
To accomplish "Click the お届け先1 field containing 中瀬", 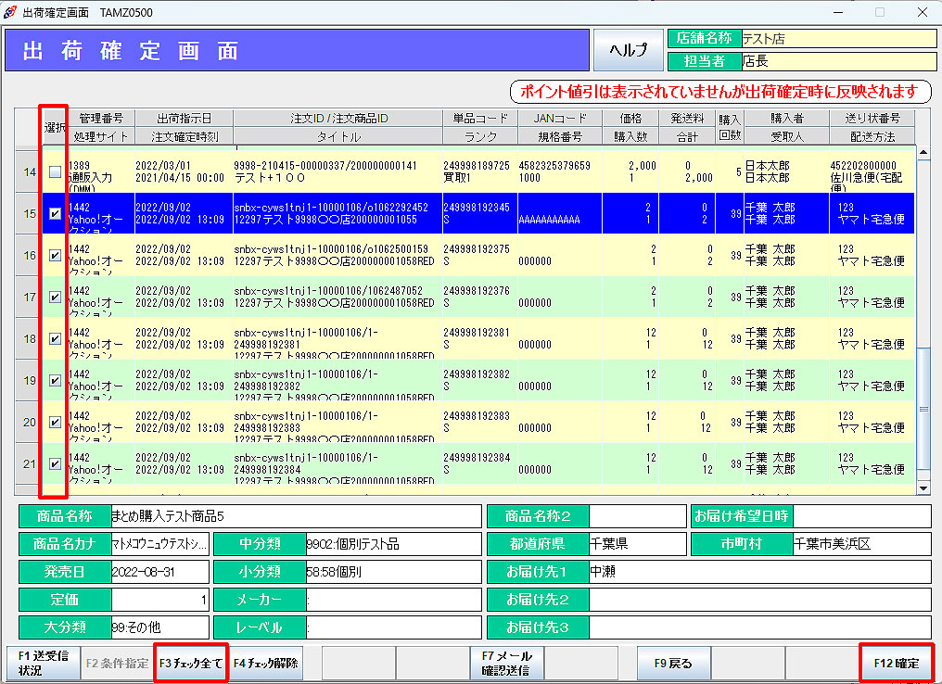I will (758, 571).
